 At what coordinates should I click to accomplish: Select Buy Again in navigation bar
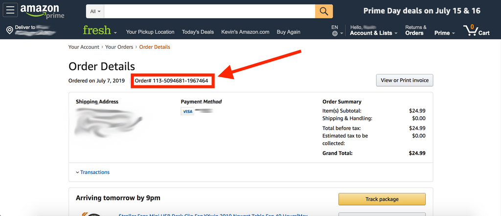(x=289, y=32)
